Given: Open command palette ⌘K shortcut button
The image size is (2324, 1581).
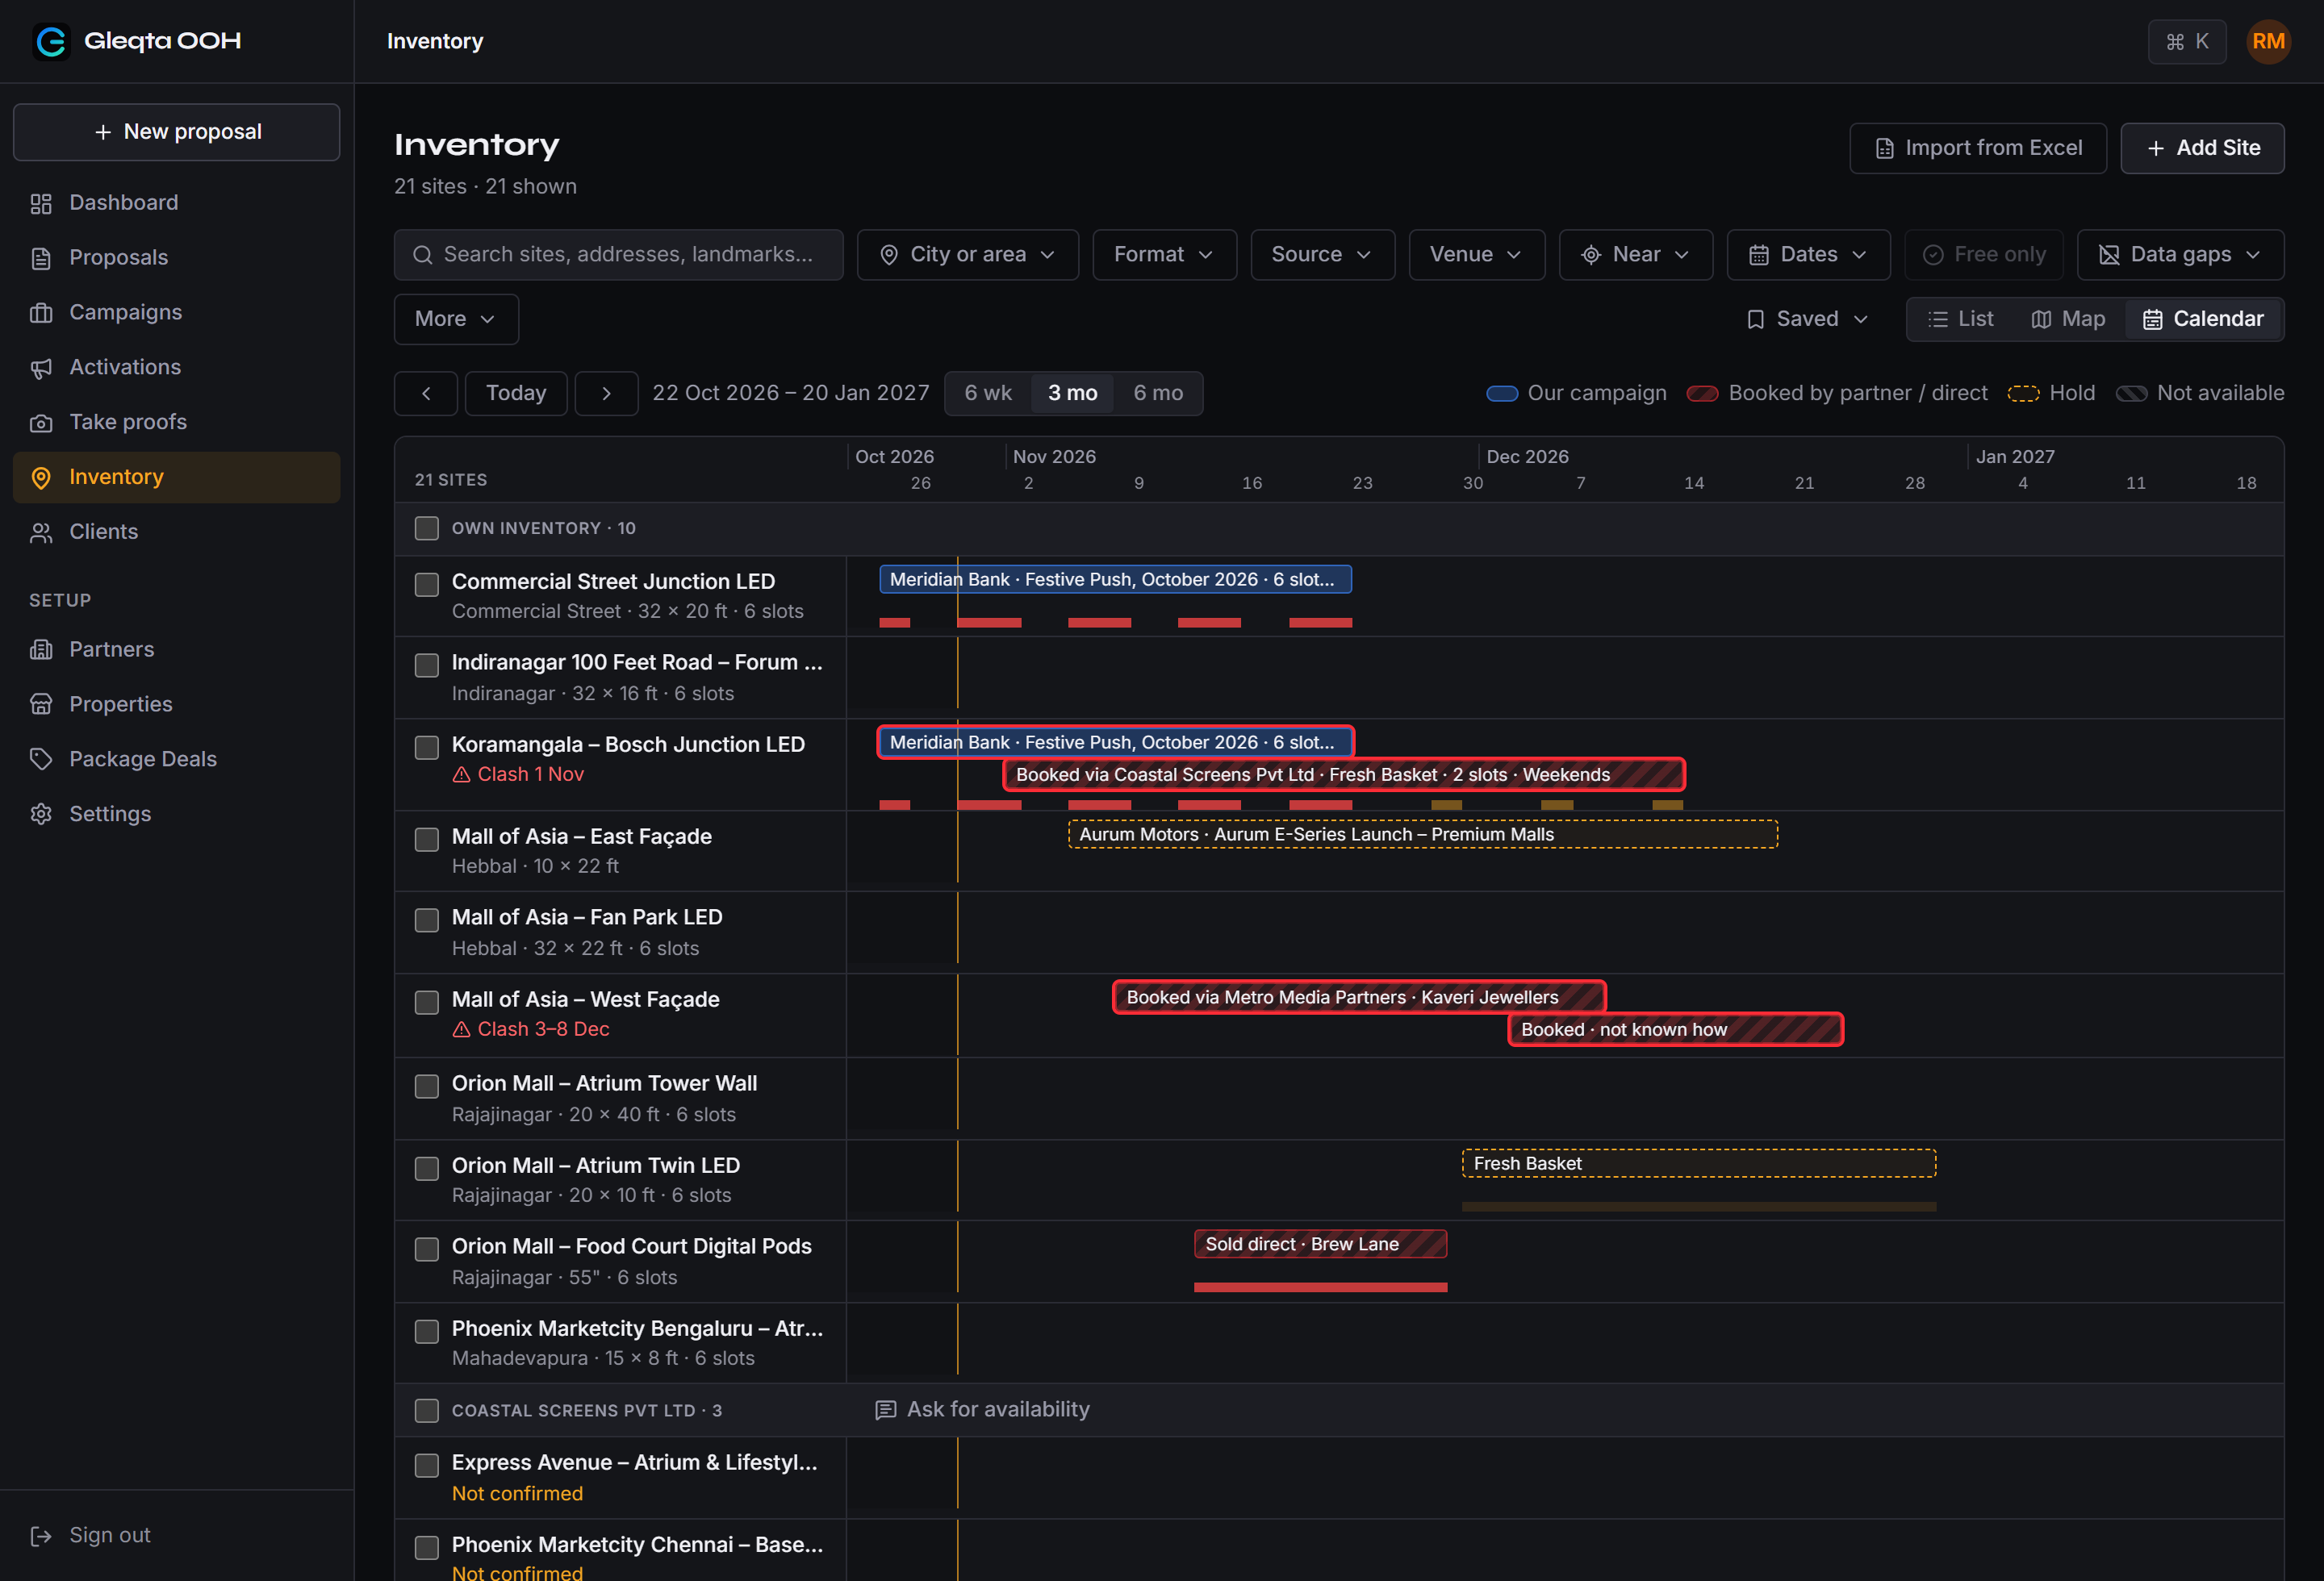Looking at the screenshot, I should pos(2186,41).
